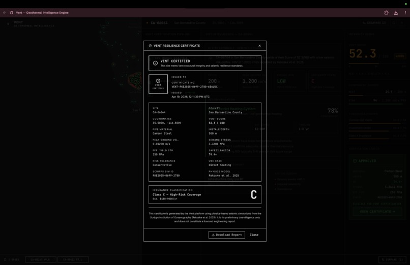This screenshot has height=265, width=410.
Task: Select saved site chip CA-00247 in bottom bar
Action: pyautogui.click(x=41, y=259)
